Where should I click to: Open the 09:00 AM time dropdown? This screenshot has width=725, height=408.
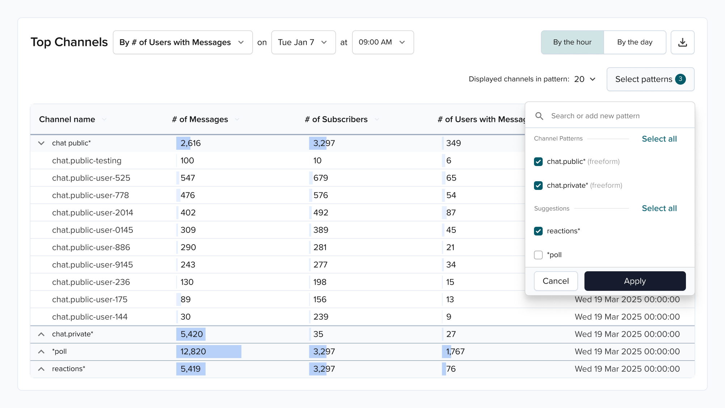(382, 42)
